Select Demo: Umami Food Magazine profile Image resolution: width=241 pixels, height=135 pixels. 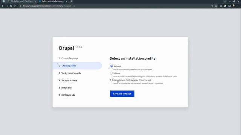point(111,80)
